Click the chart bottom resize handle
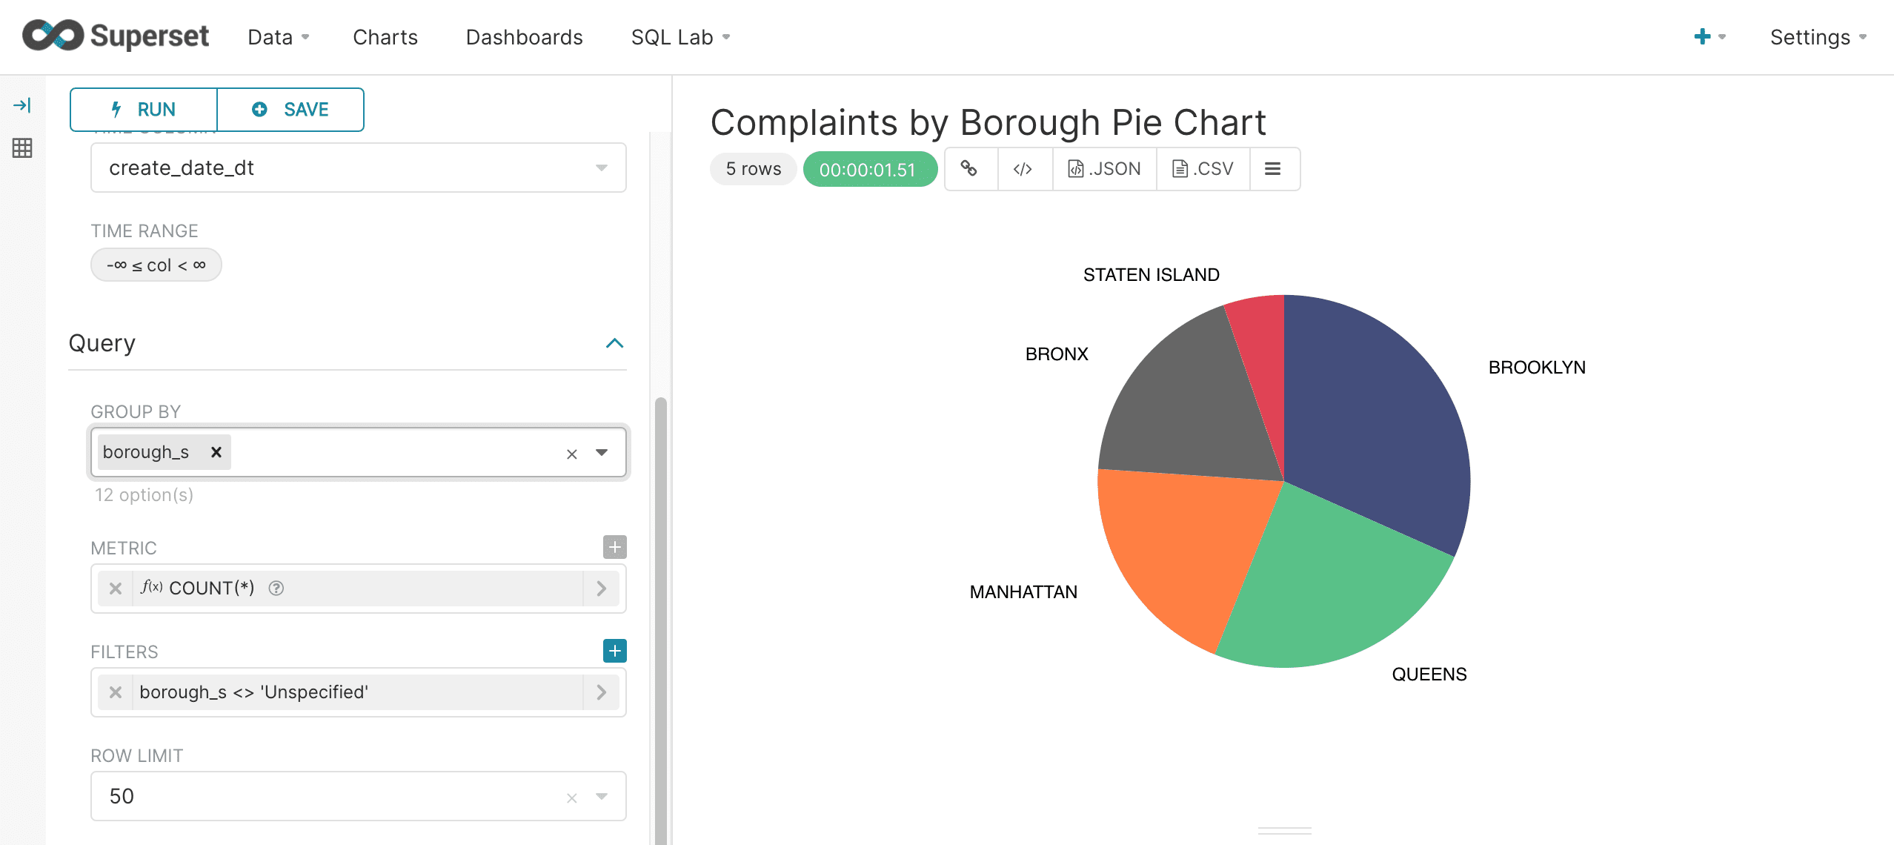The width and height of the screenshot is (1894, 845). [1284, 831]
